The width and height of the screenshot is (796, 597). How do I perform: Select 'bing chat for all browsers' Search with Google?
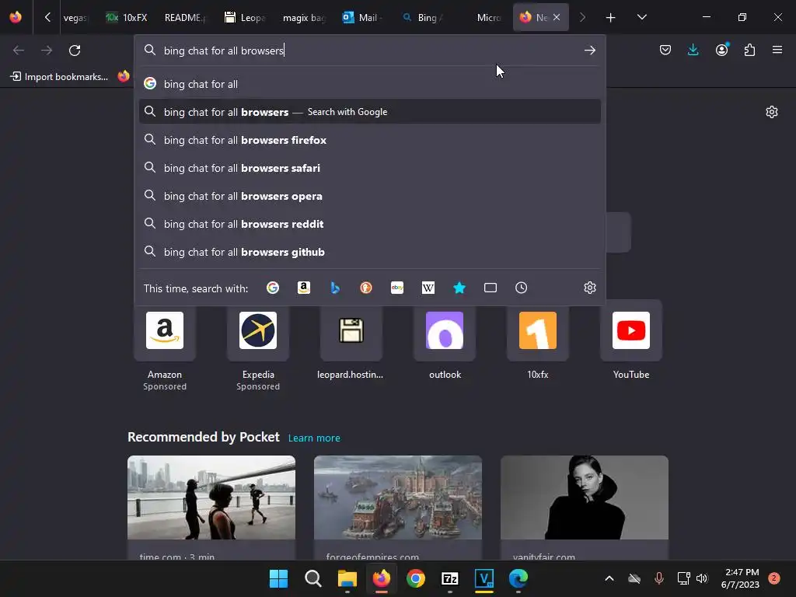(370, 112)
